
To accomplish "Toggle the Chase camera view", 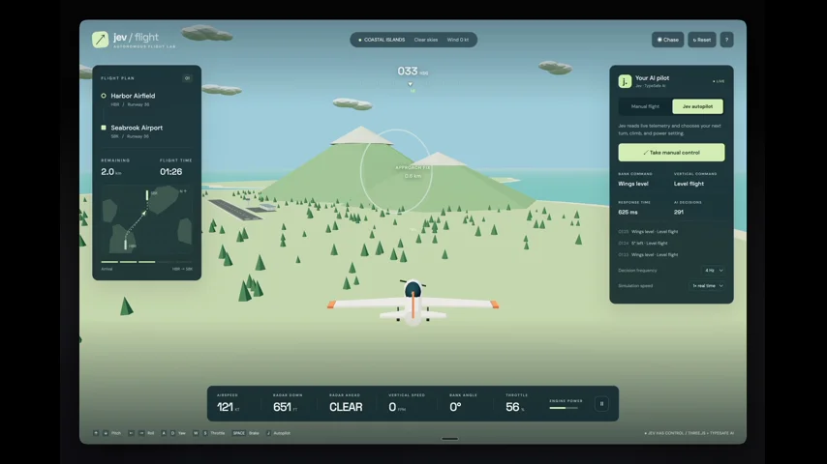I will [x=668, y=40].
